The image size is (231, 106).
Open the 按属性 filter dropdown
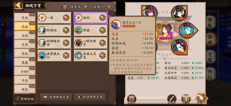click(101, 7)
